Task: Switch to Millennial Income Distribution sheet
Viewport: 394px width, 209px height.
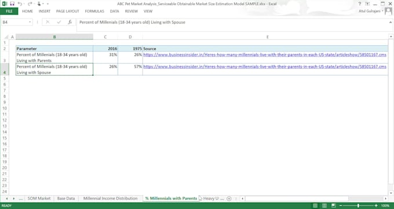Action: [x=110, y=199]
